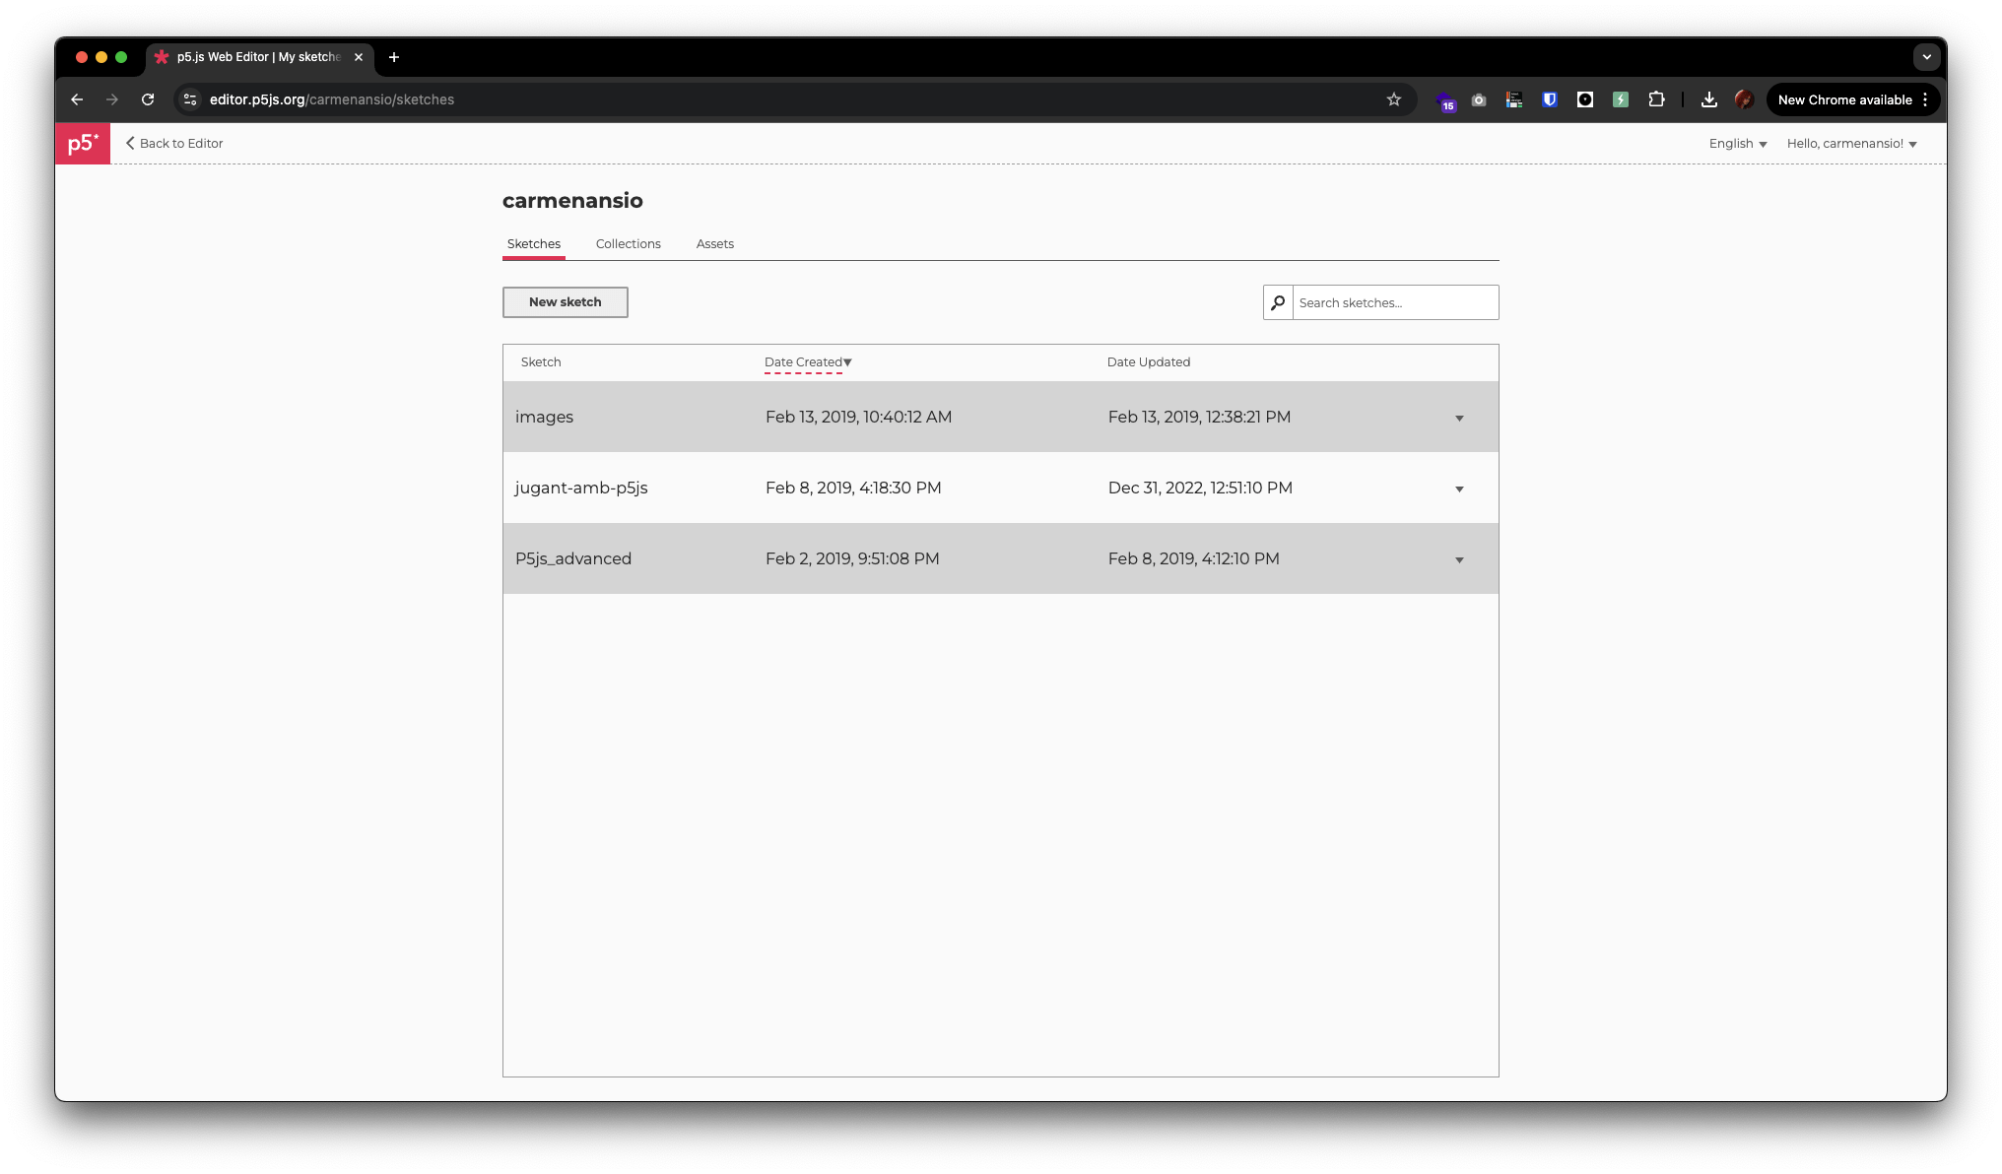Open the English language dropdown

[1737, 144]
